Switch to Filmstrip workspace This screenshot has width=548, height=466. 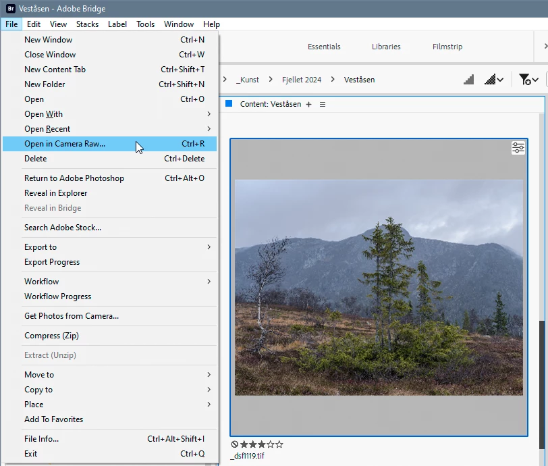click(447, 47)
